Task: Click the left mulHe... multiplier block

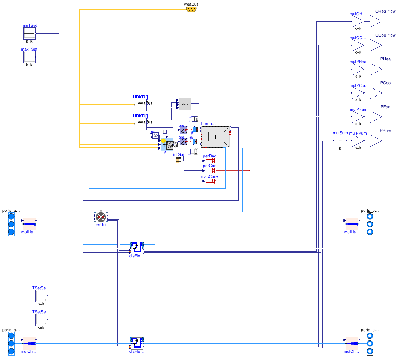Action: (29, 224)
